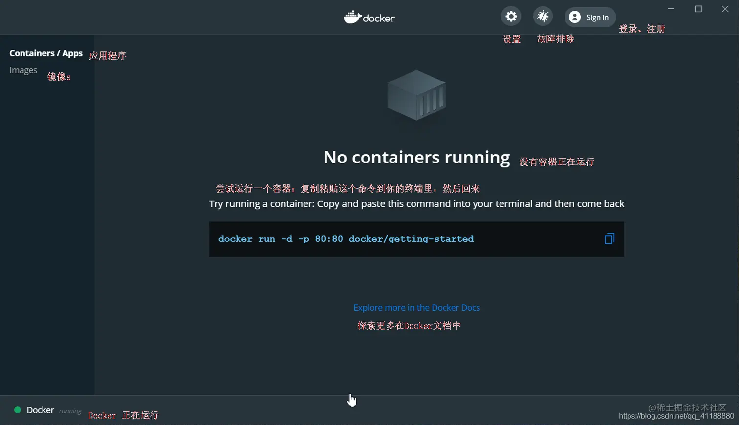The height and width of the screenshot is (425, 739).
Task: Click the green Docker running status dot
Action: click(18, 410)
